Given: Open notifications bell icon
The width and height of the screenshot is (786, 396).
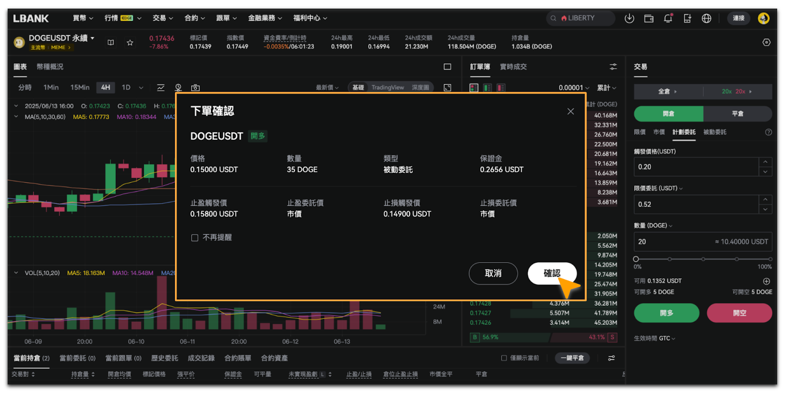Looking at the screenshot, I should (668, 18).
